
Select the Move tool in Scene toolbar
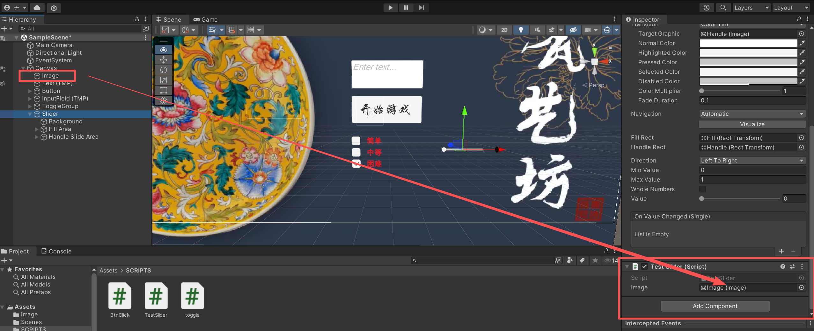pos(163,60)
